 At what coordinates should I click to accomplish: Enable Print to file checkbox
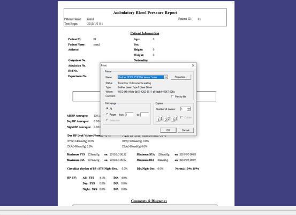(172, 97)
